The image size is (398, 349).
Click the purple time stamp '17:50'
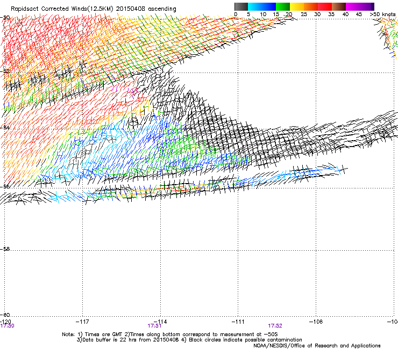(x=7, y=326)
